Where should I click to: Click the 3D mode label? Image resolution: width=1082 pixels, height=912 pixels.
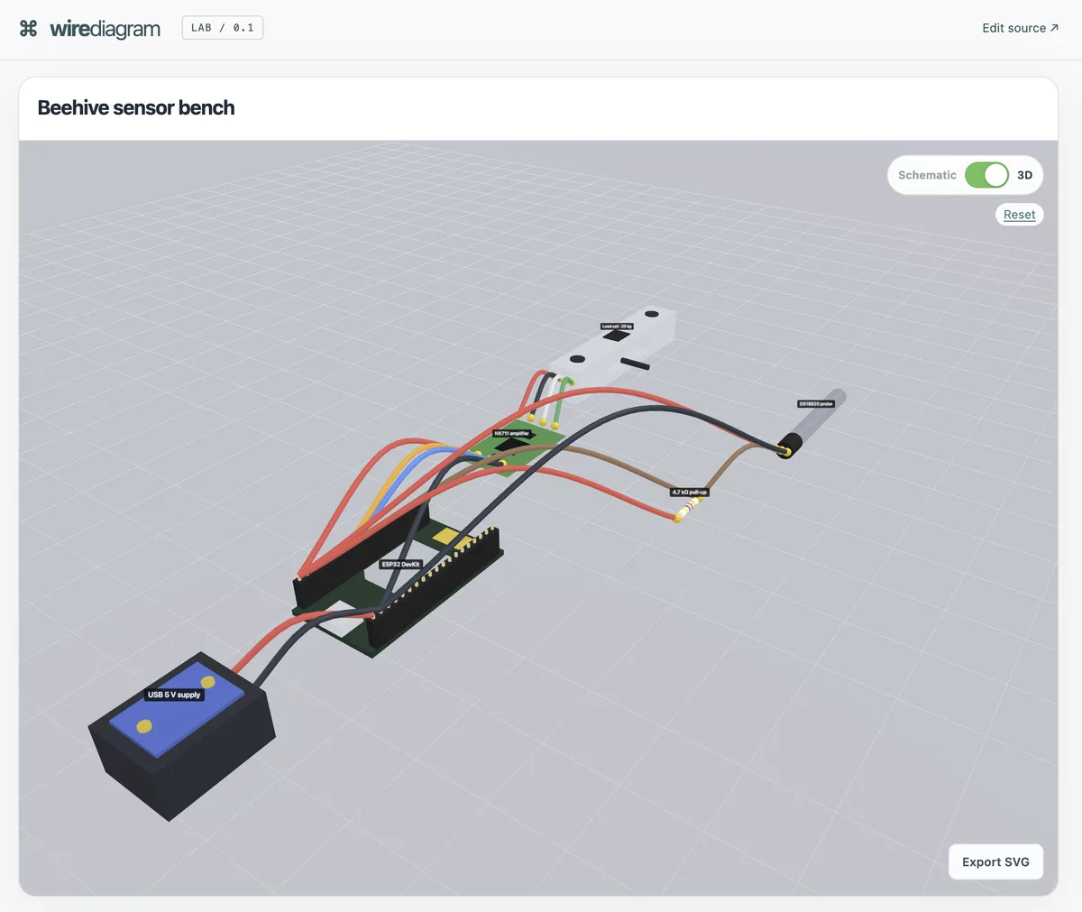coord(1024,175)
